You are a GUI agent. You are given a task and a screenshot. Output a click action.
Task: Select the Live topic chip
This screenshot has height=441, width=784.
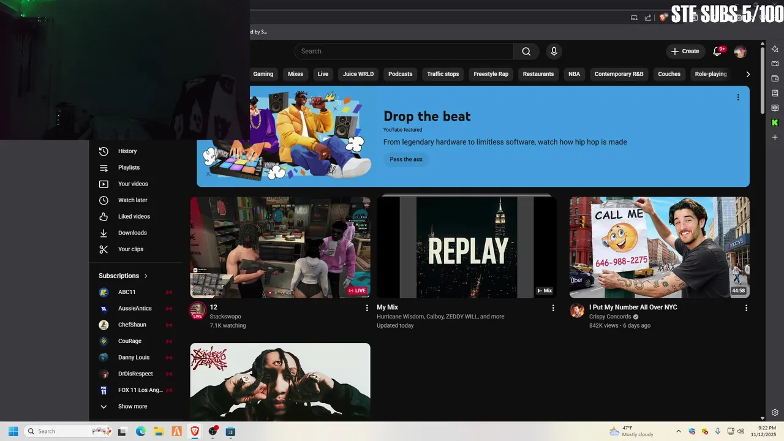323,74
